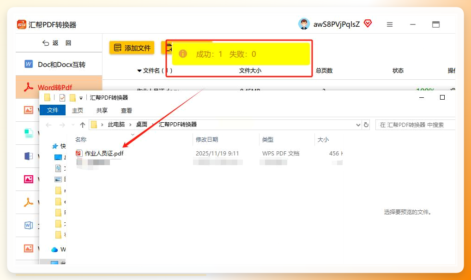Select Word转Pdf in the converter sidebar
471x280 pixels.
(x=59, y=87)
